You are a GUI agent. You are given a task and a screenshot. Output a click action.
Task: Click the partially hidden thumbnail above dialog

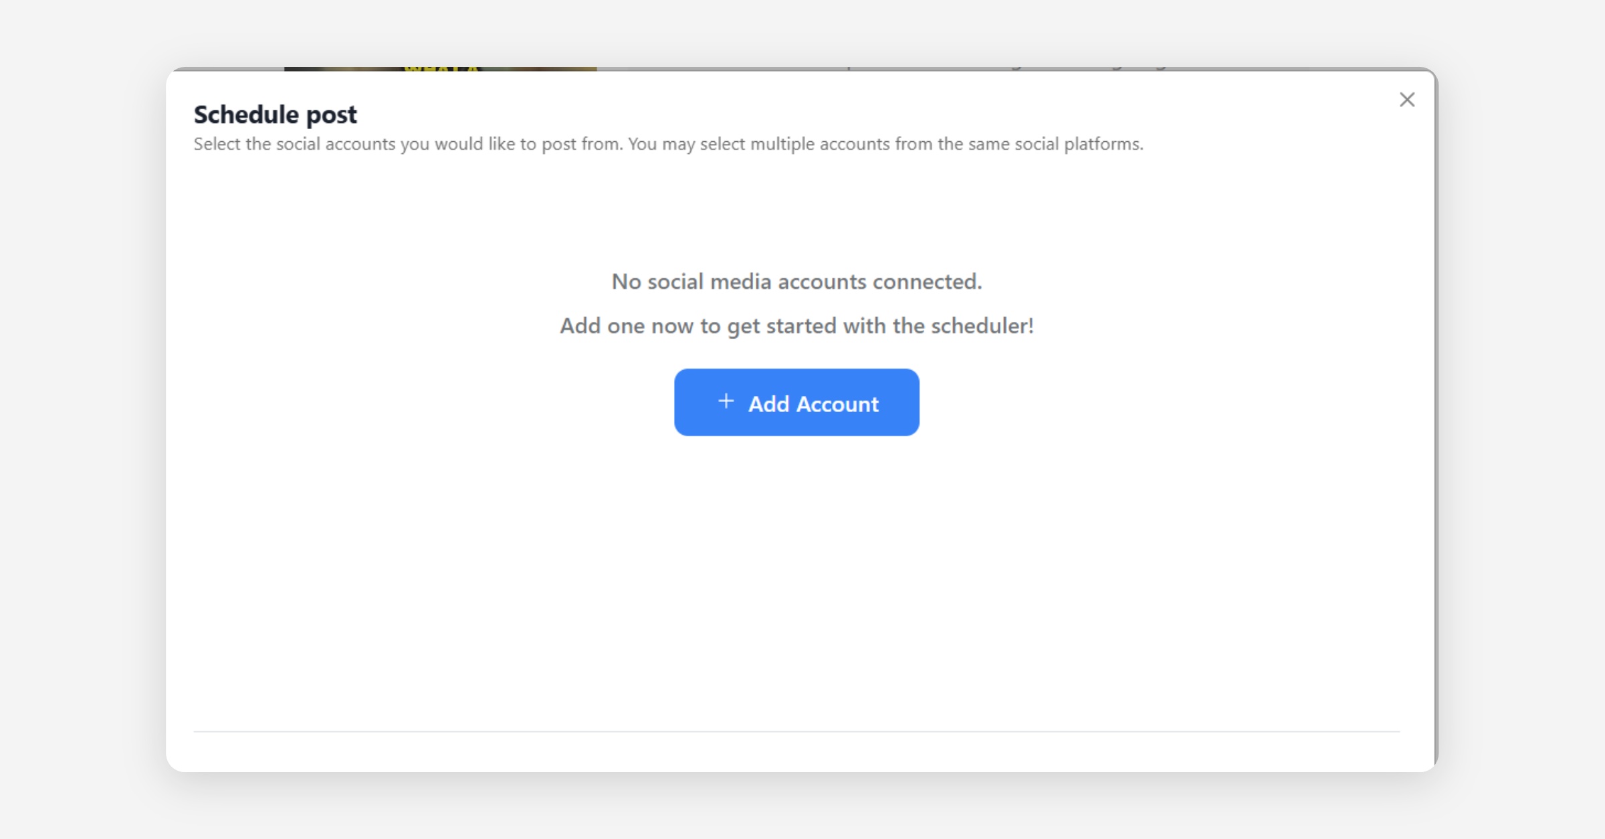coord(440,68)
